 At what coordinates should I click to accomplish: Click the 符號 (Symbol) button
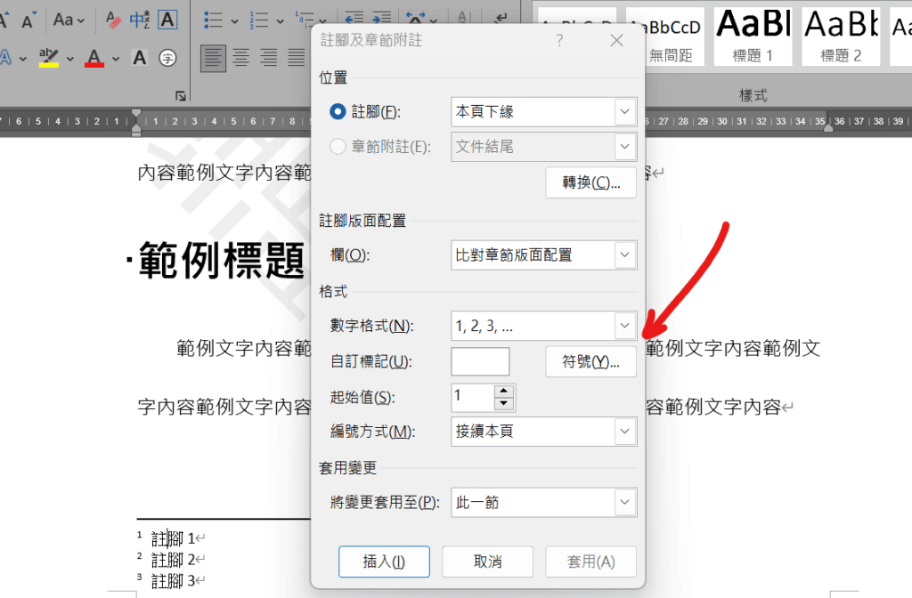590,362
